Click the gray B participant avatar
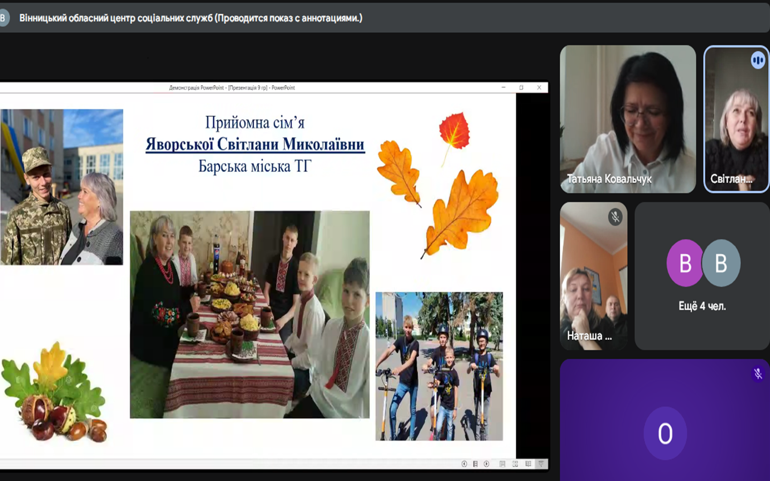The image size is (770, 481). (722, 263)
